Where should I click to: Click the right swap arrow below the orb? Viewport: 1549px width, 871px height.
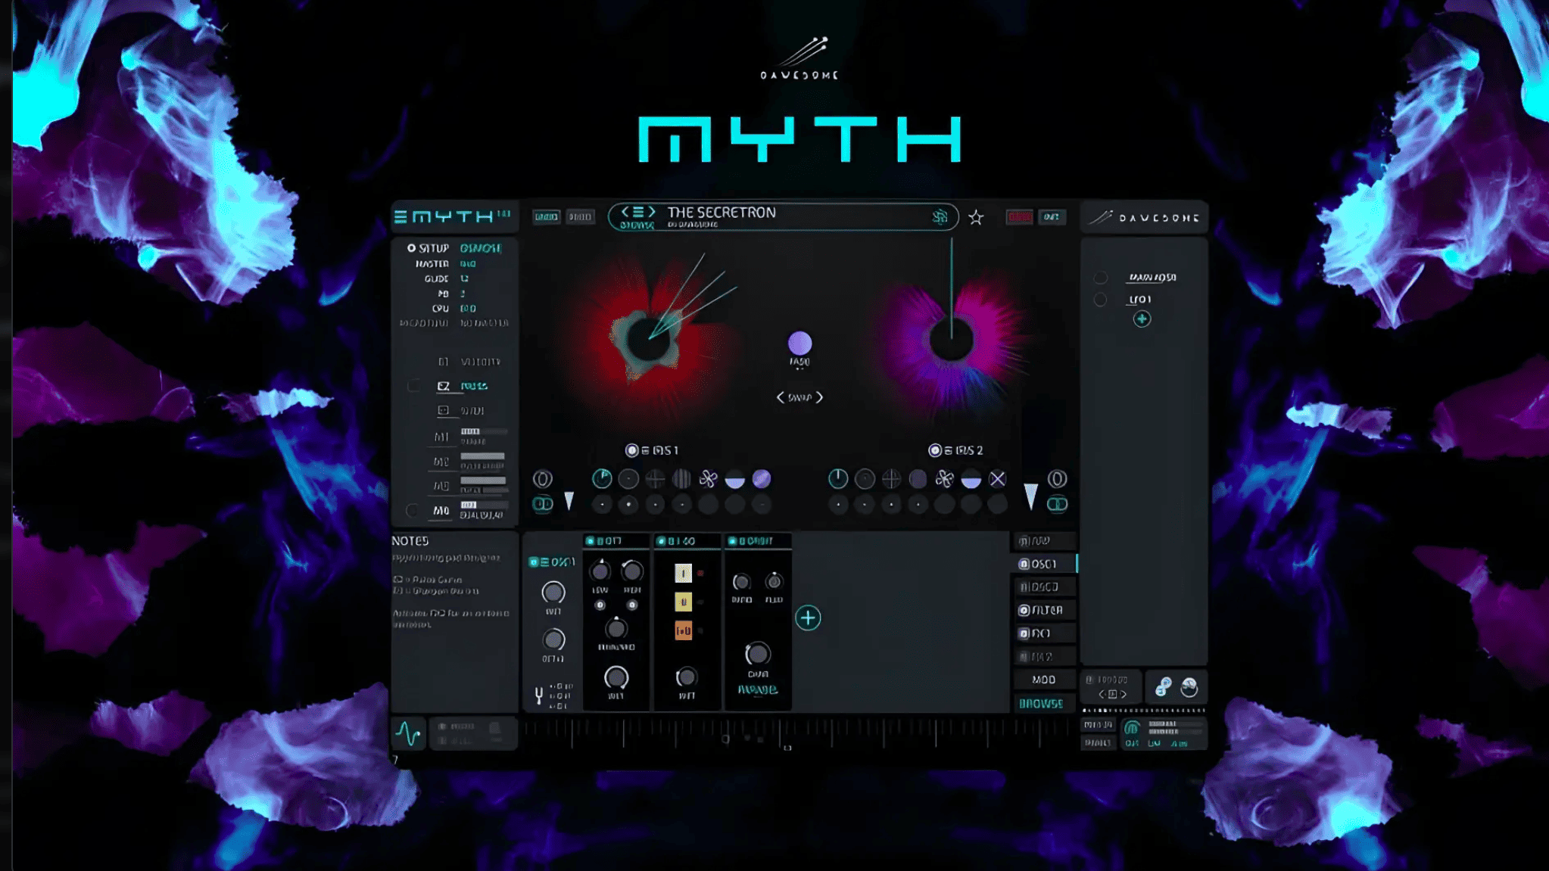point(819,397)
